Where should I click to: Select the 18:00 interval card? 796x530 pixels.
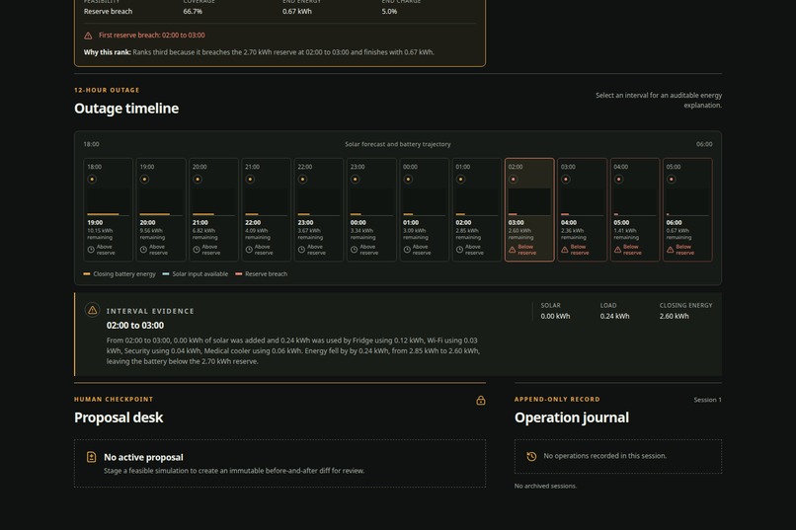108,210
